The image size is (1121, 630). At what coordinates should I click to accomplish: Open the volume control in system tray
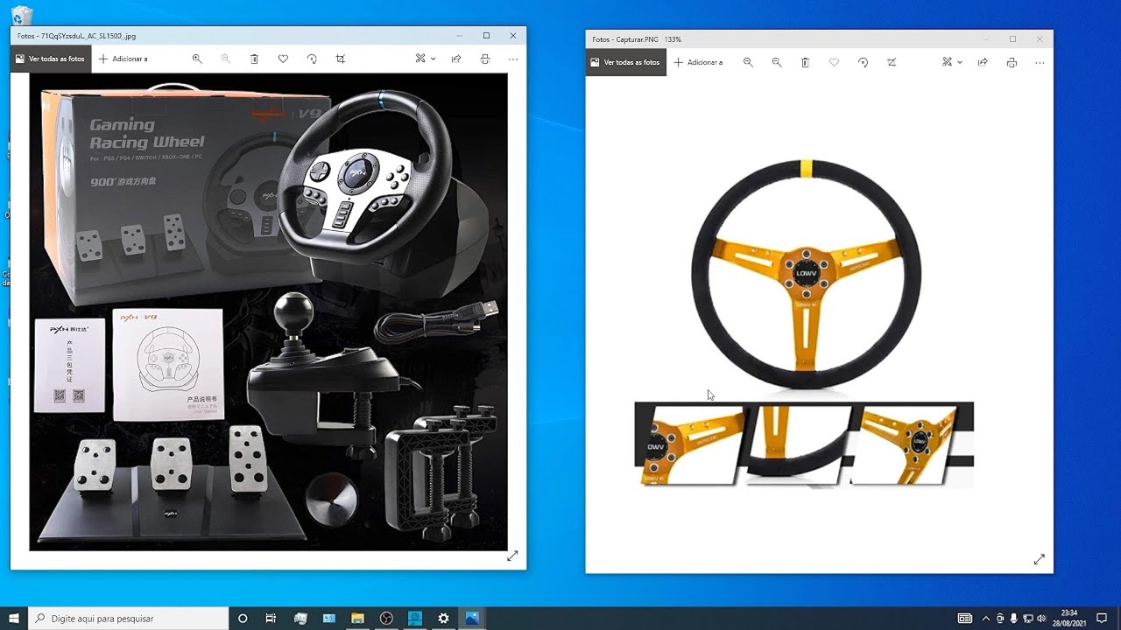pyautogui.click(x=1041, y=618)
